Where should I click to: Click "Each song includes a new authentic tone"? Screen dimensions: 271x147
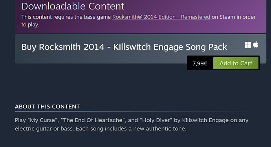click(x=130, y=129)
